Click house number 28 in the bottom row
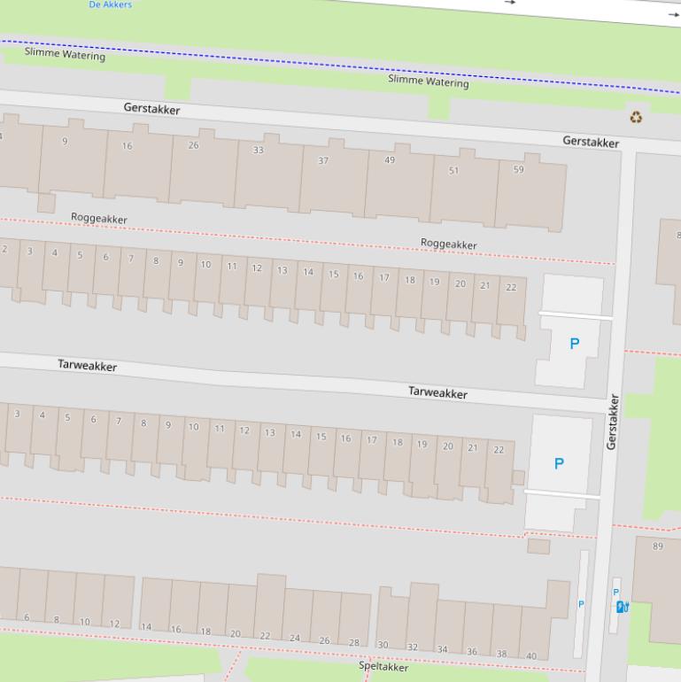 pyautogui.click(x=354, y=642)
